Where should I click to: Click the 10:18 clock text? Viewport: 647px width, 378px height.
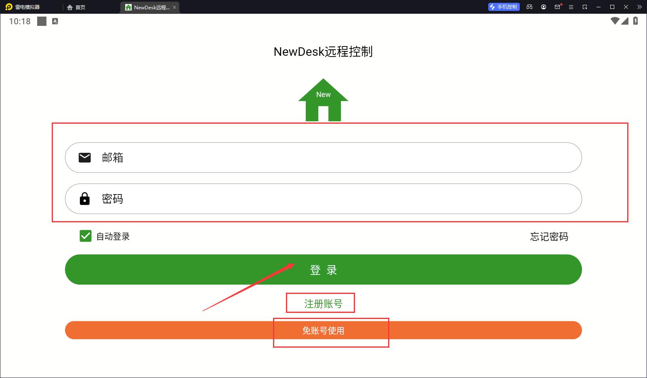(x=20, y=21)
